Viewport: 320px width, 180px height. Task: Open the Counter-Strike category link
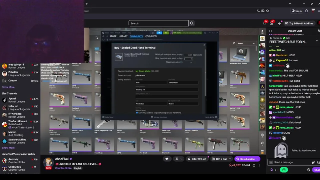coord(63,168)
